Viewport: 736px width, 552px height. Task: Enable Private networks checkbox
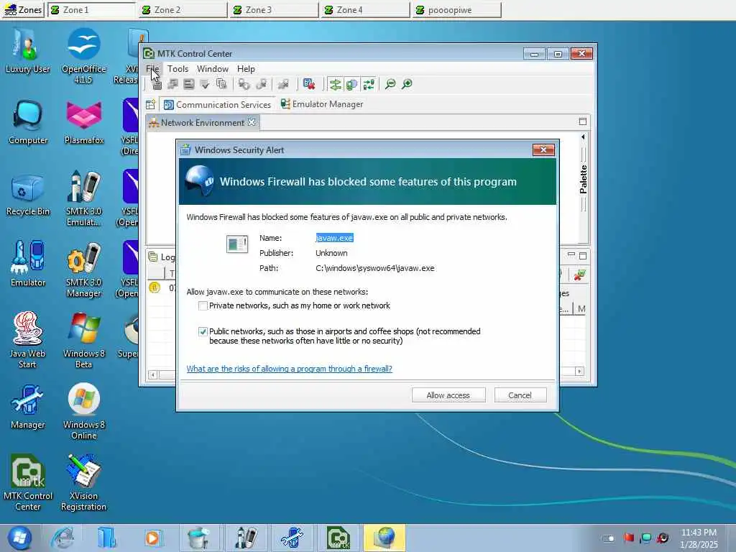click(x=203, y=305)
